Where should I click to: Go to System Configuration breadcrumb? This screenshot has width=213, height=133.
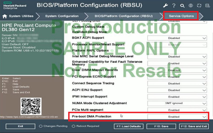pos(62,16)
